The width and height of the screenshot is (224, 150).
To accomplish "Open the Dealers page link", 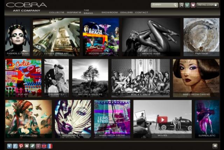I will [x=126, y=12].
